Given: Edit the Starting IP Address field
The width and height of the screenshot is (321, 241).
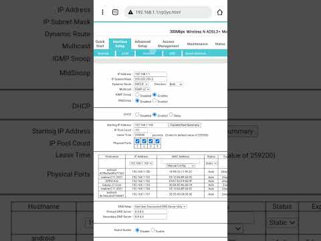Looking at the screenshot, I should (x=150, y=125).
